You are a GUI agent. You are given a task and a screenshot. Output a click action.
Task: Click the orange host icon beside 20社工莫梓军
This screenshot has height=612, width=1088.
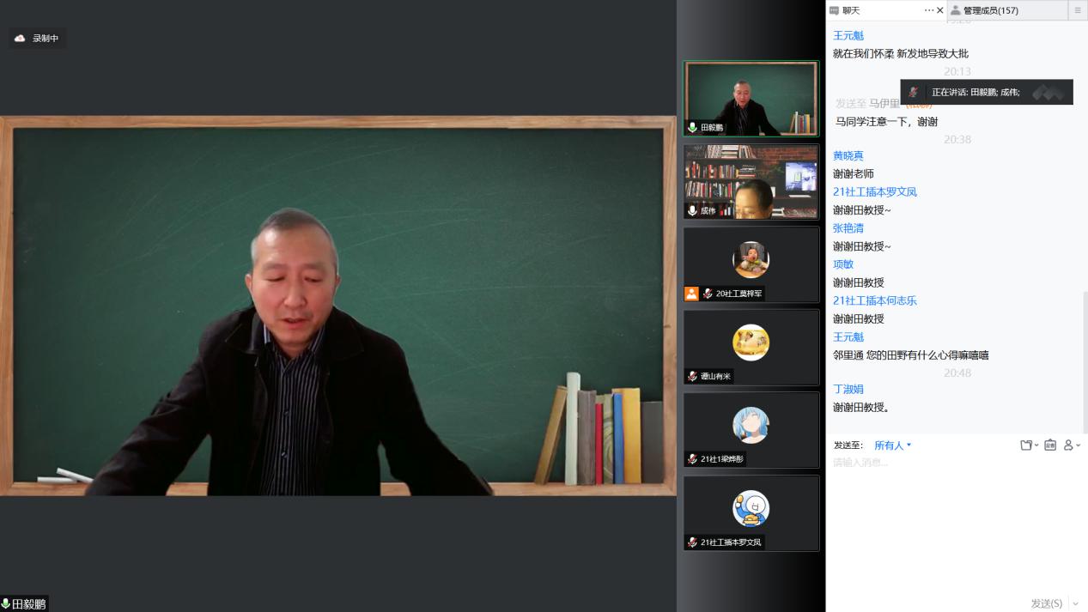coord(691,294)
